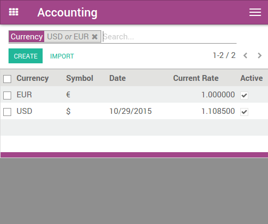The image size is (268, 224).
Task: Open the USD currency record
Action: (x=25, y=111)
